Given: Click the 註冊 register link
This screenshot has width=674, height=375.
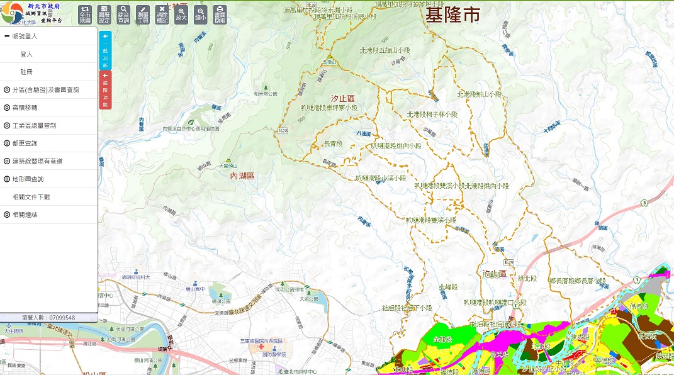Looking at the screenshot, I should pyautogui.click(x=26, y=72).
